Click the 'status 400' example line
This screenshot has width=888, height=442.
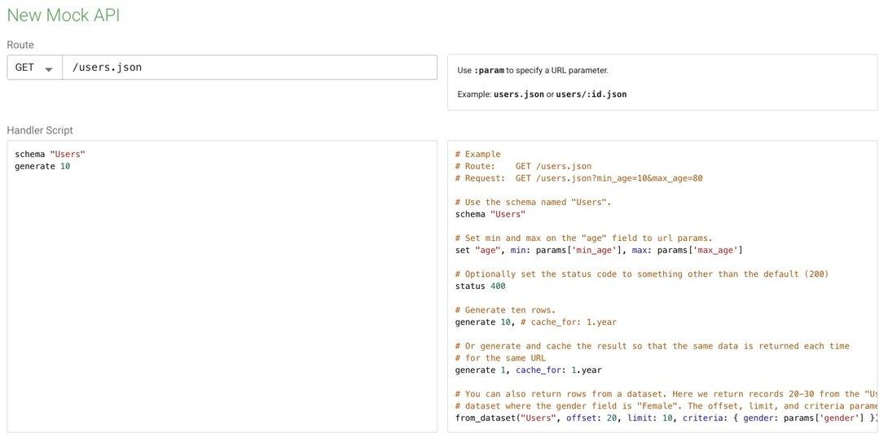480,286
